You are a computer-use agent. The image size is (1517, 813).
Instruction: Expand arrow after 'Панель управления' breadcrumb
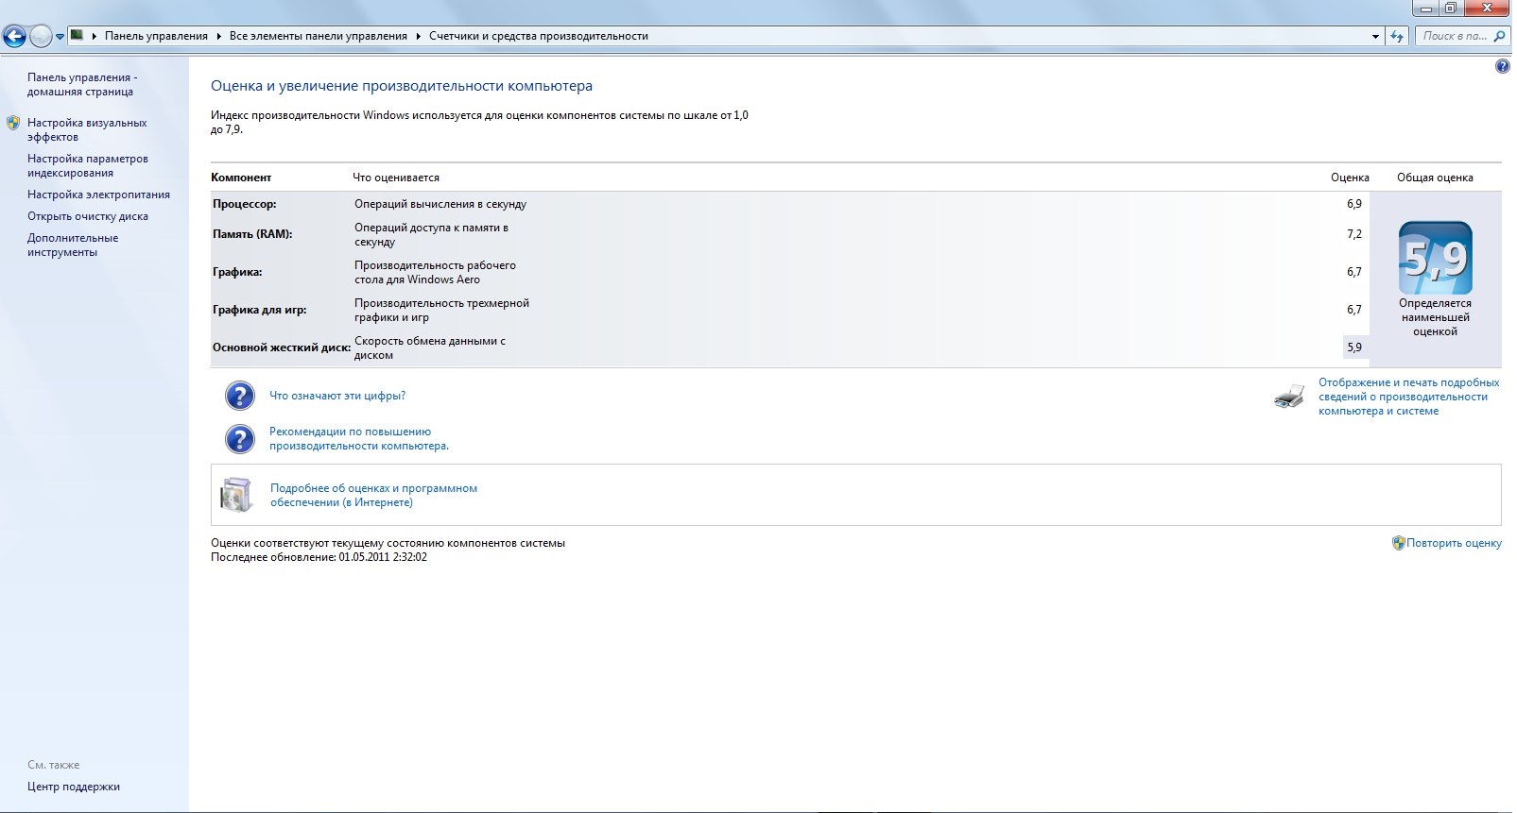[x=219, y=36]
